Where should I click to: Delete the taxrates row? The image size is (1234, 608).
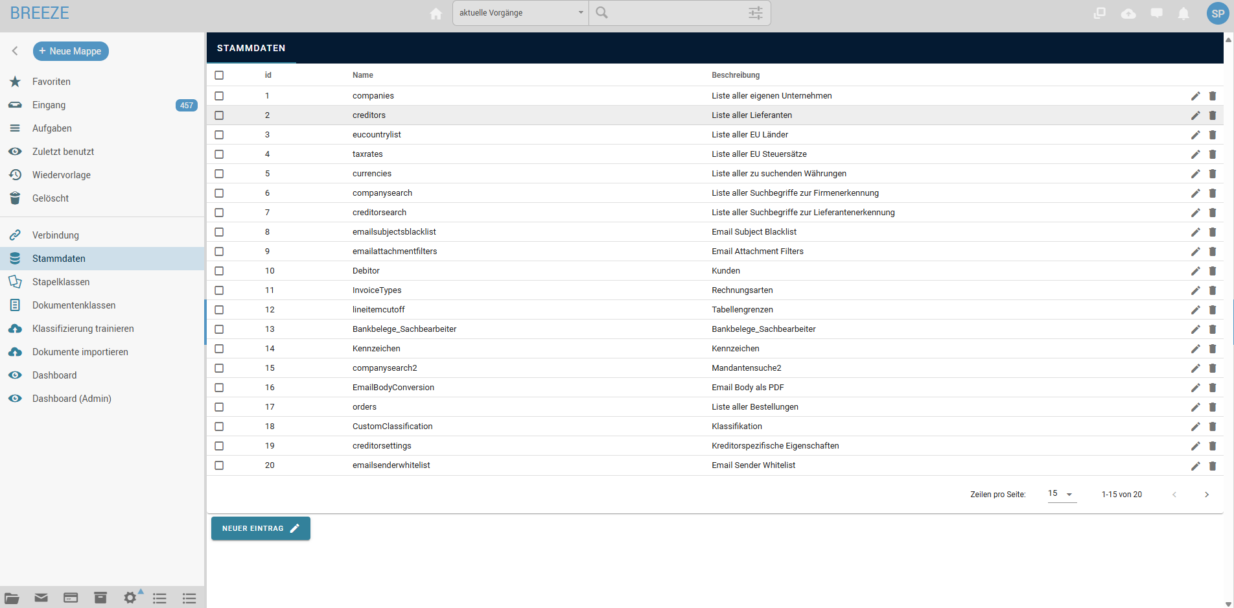[x=1213, y=154]
